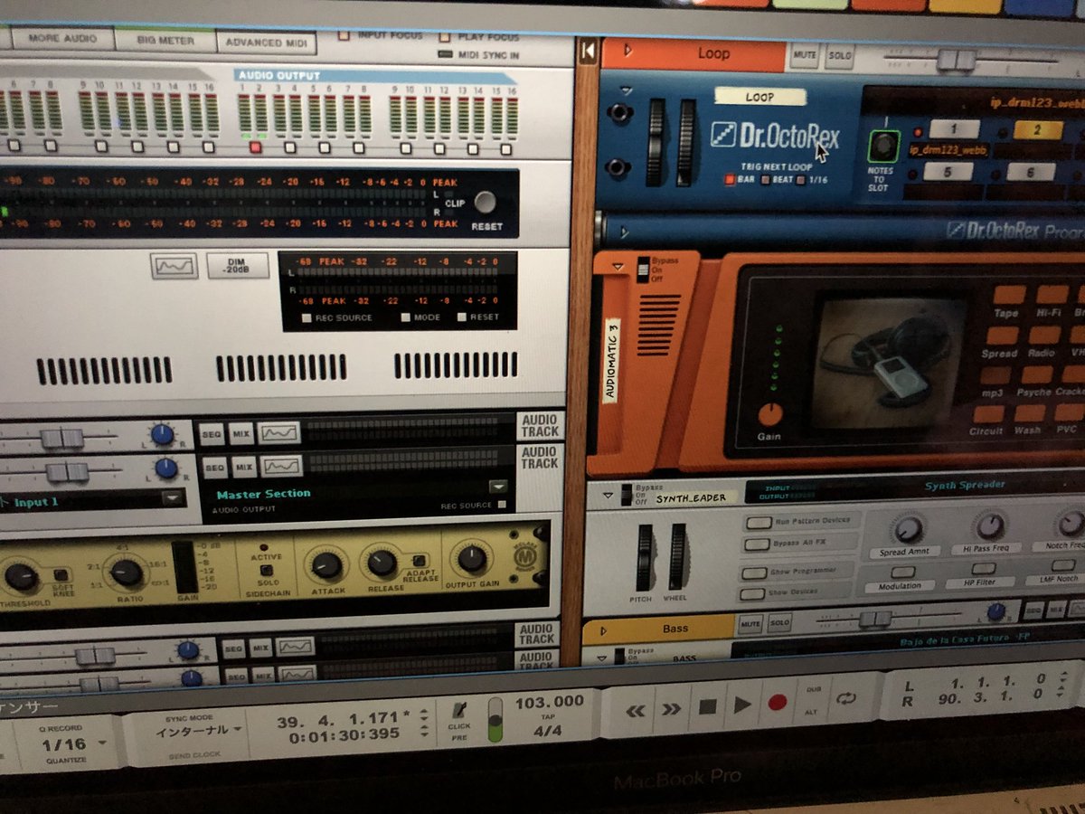
Task: Toggle Run Pattern Devices on the combinator
Action: (758, 523)
